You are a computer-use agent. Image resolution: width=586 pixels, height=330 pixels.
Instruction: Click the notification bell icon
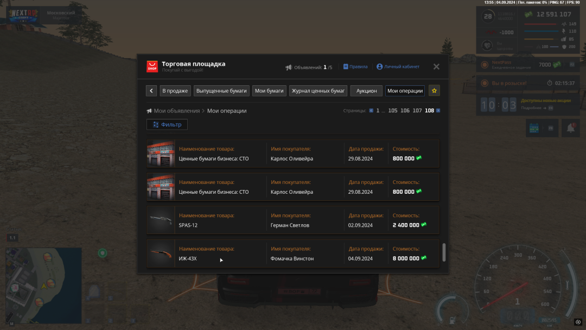coord(570,128)
